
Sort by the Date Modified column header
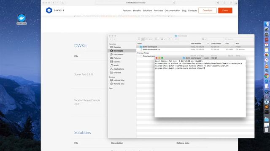point(200,44)
